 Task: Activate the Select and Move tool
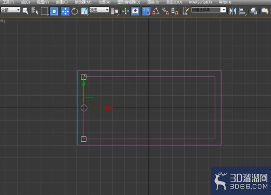(65, 11)
